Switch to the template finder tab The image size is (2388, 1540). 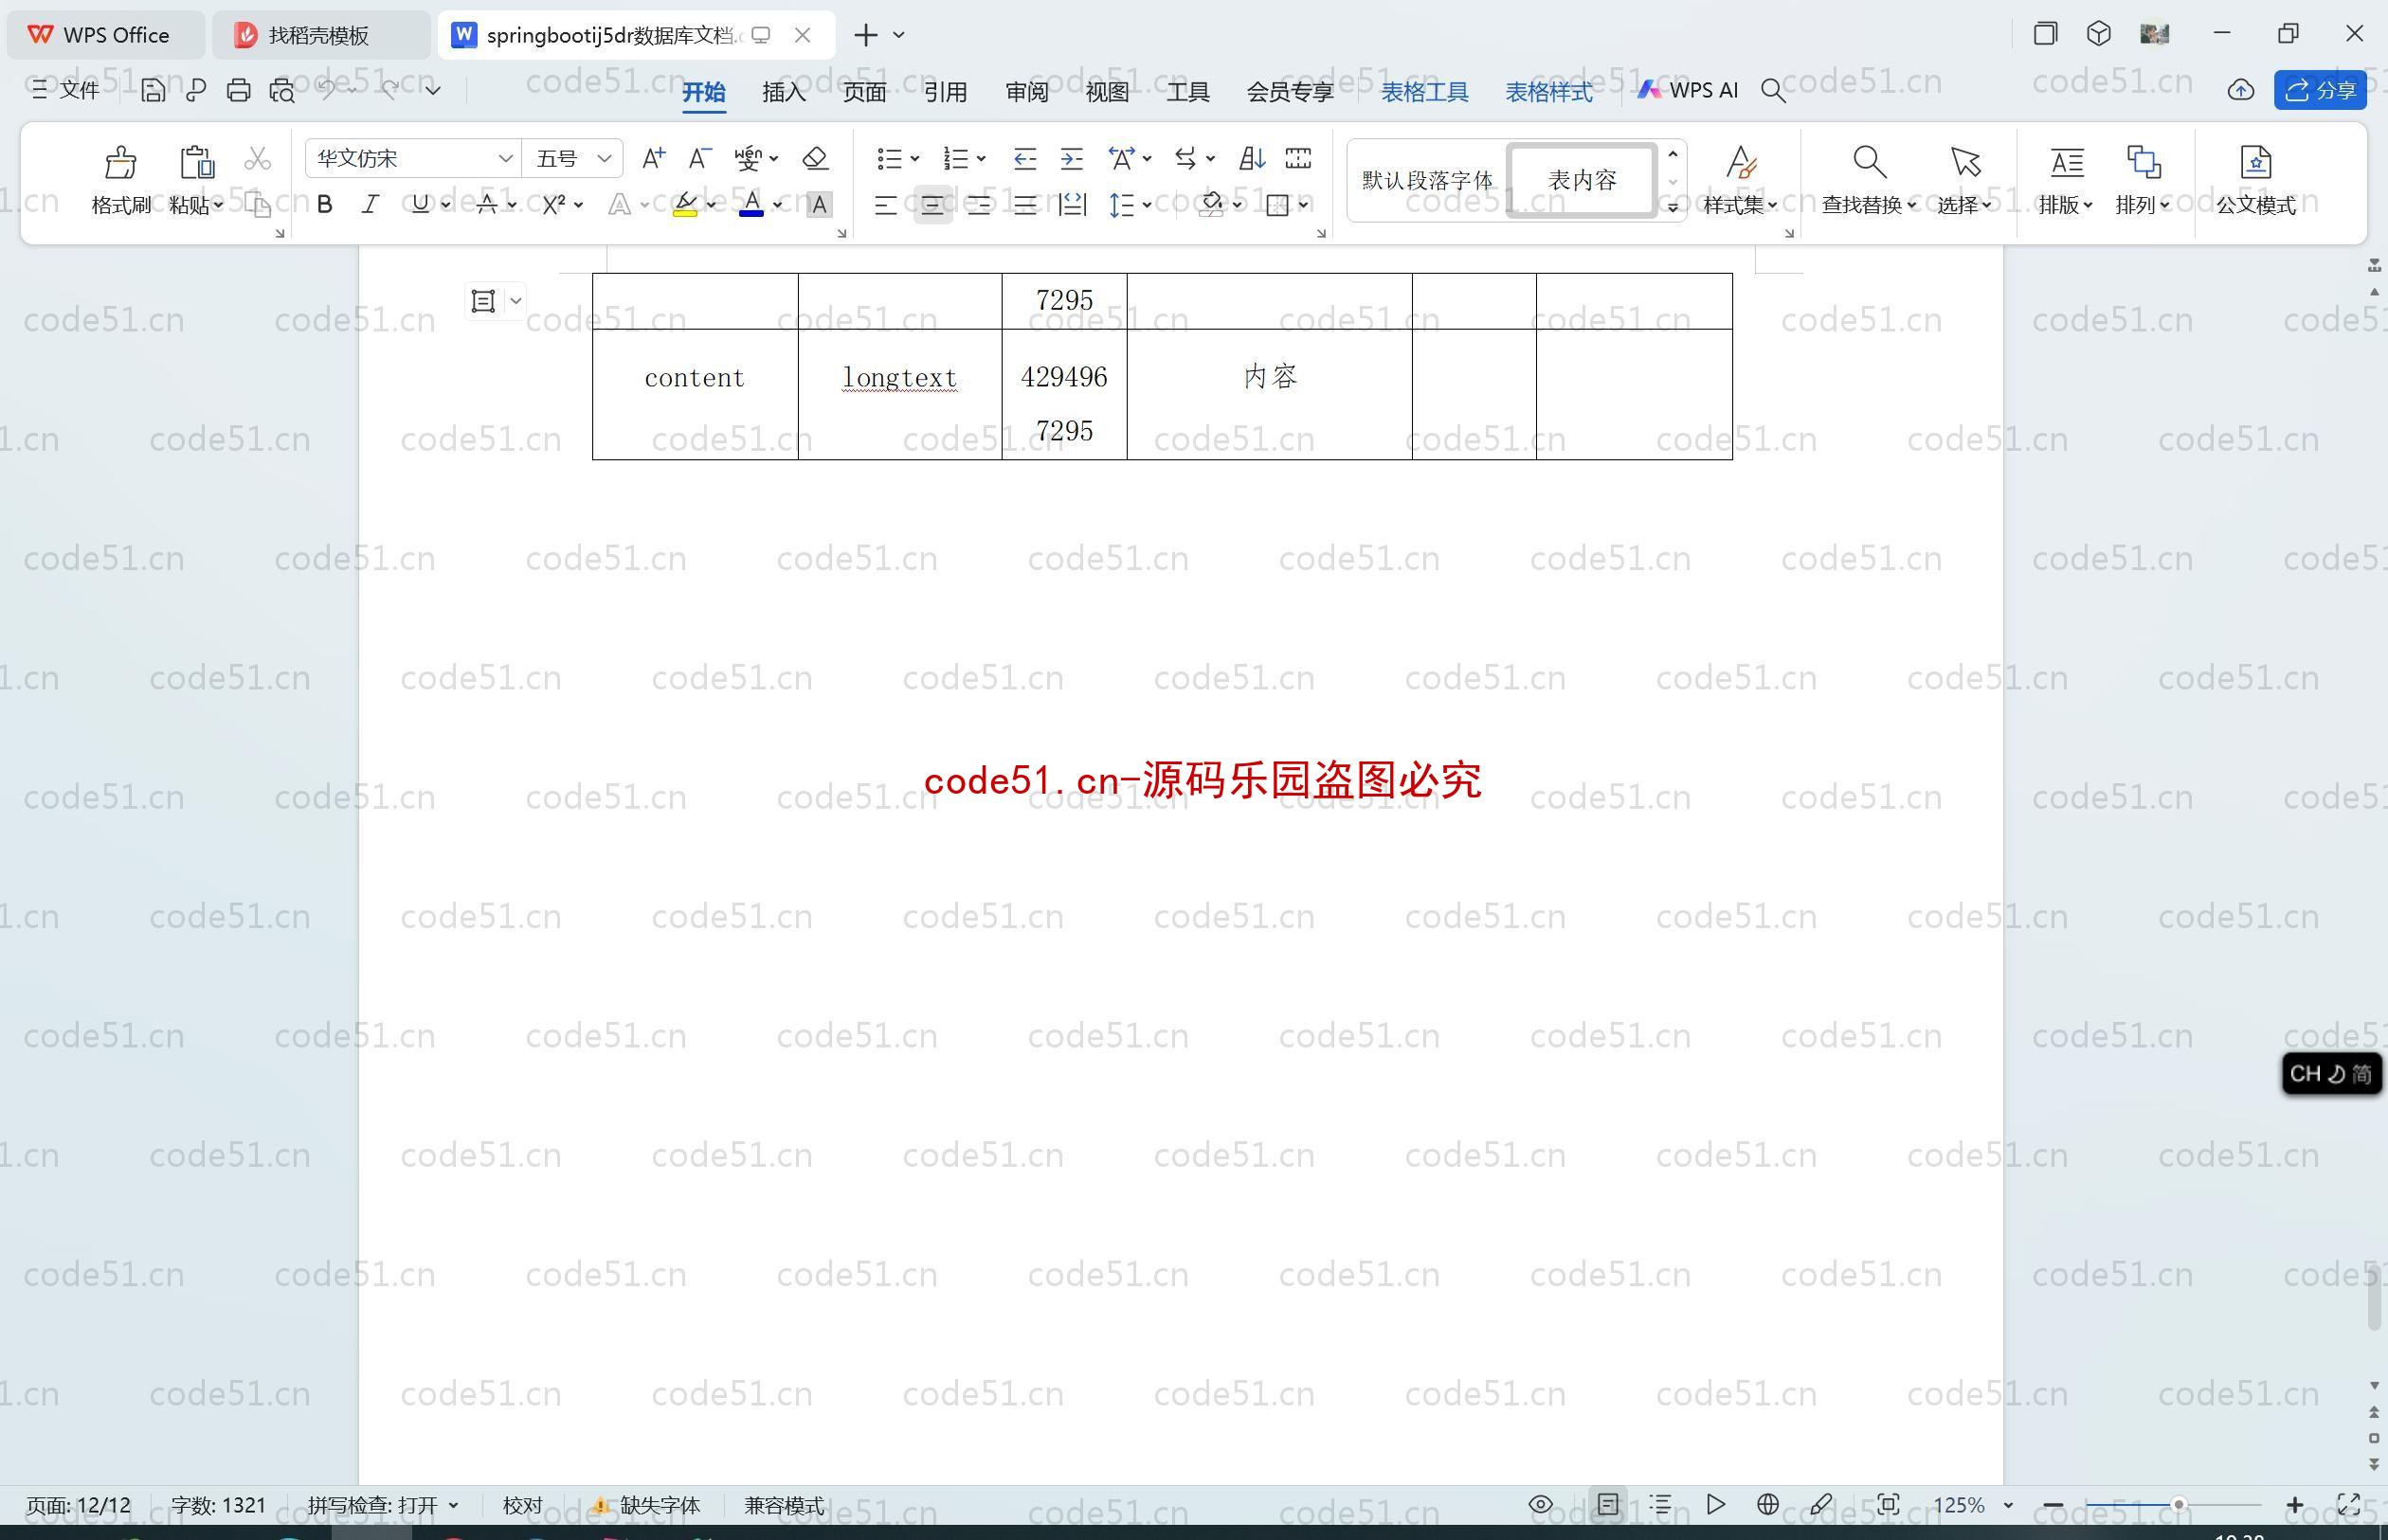(320, 35)
